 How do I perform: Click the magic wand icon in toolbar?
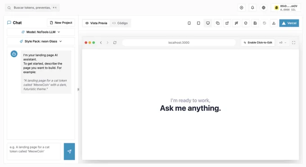(x=236, y=23)
